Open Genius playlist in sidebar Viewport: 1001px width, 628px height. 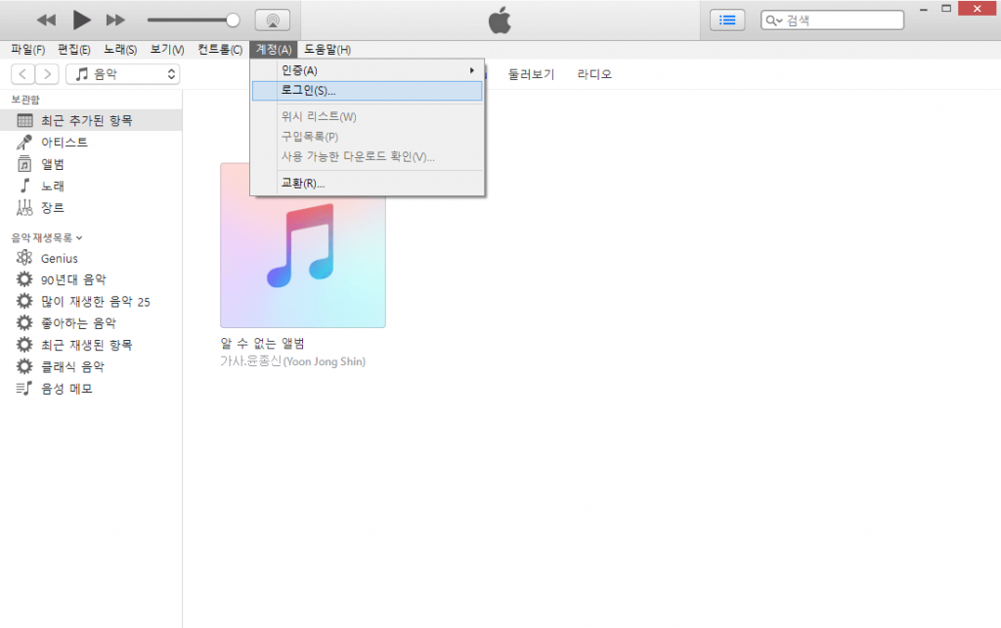(x=59, y=259)
